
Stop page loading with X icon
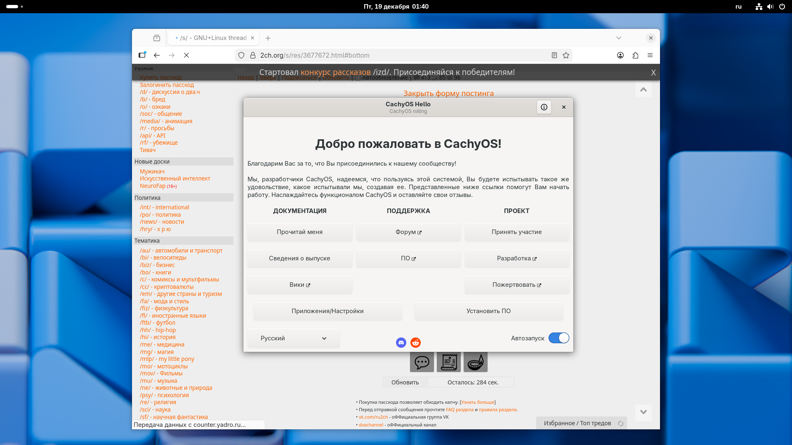coord(186,55)
